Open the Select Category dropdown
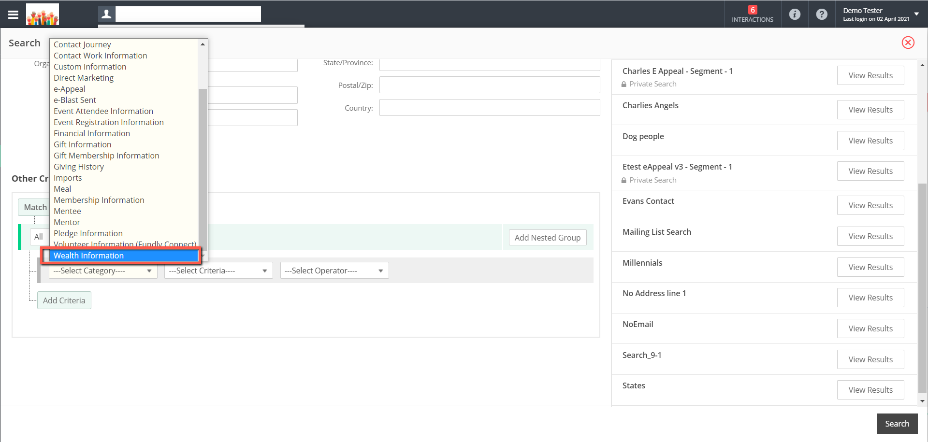The height and width of the screenshot is (442, 928). point(103,271)
